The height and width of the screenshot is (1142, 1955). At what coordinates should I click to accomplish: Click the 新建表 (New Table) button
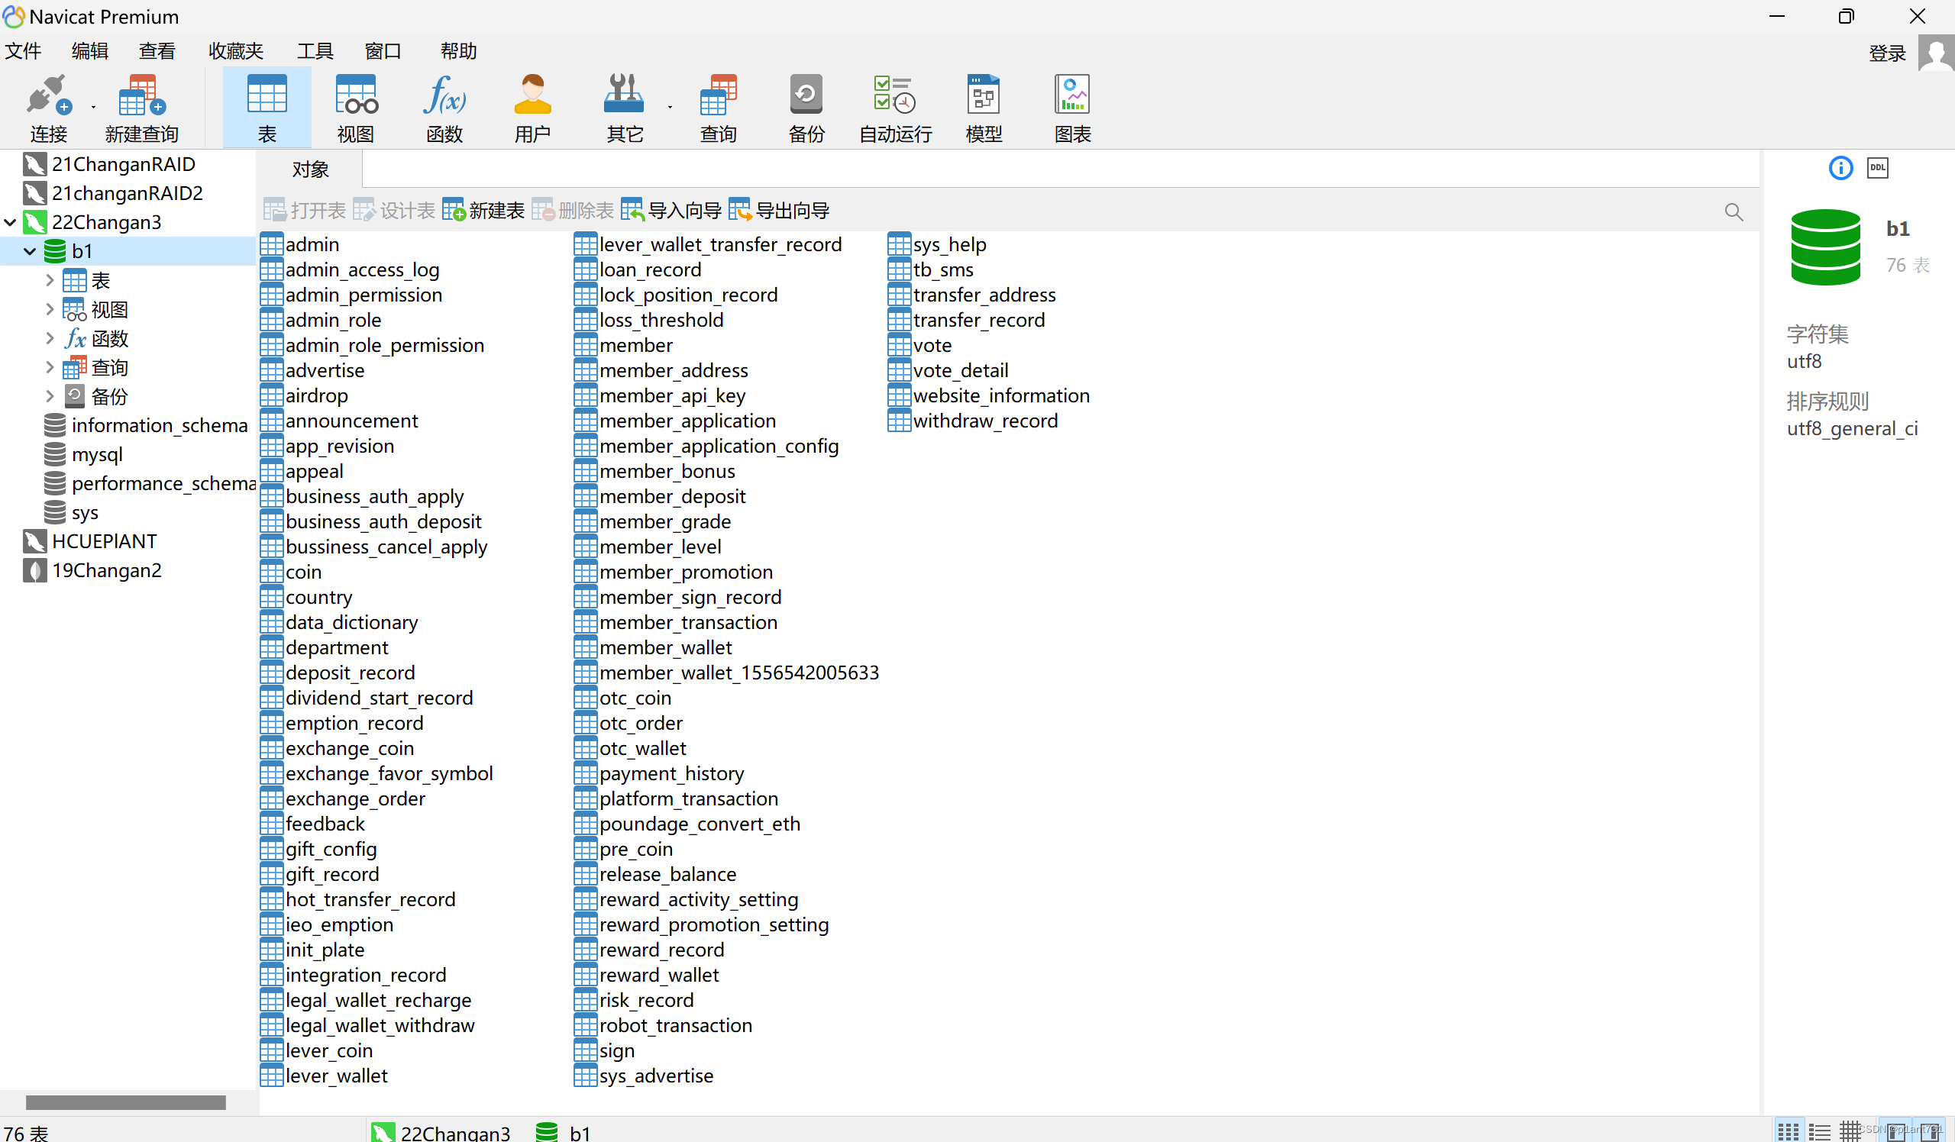(483, 210)
